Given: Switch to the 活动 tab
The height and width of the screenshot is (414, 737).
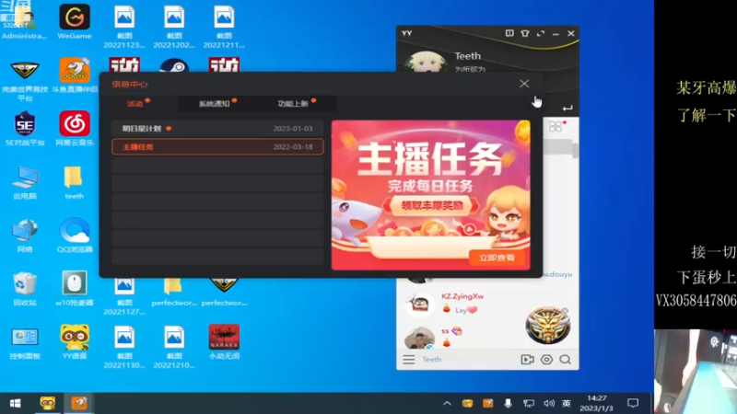Looking at the screenshot, I should click(135, 104).
